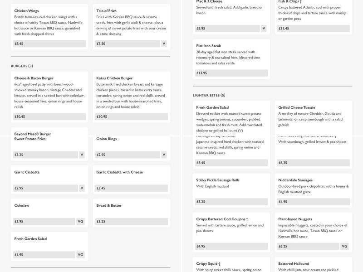Viewport: 363px width, 272px height.
Task: Click the V badge on Mac & 3 Cheese
Action: coord(264,28)
